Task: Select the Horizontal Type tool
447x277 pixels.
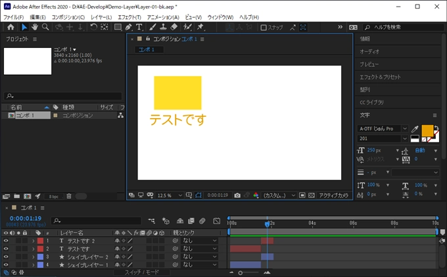Action: 139,28
